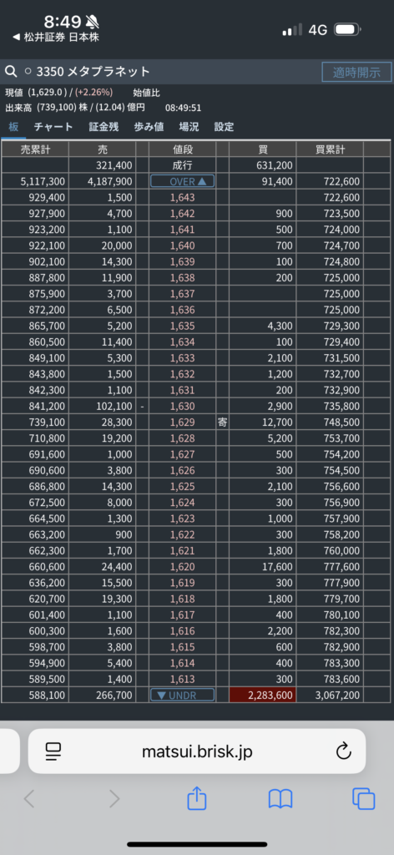Open the 証金残 tab
The image size is (394, 855).
tap(104, 127)
